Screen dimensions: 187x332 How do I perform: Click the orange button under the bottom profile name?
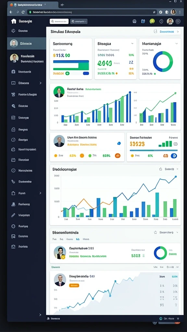(74, 285)
